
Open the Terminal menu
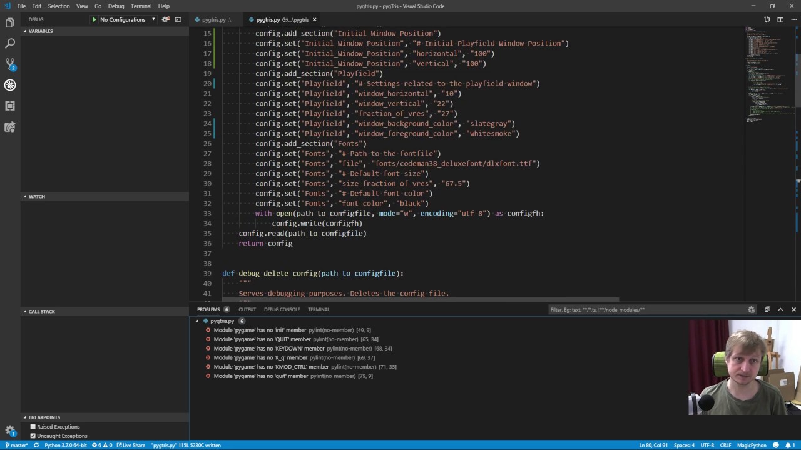(x=141, y=6)
